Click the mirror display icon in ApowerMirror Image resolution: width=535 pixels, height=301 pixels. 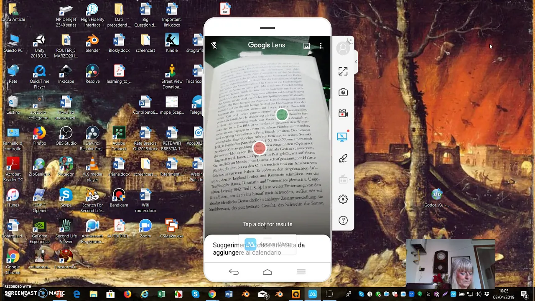342,136
